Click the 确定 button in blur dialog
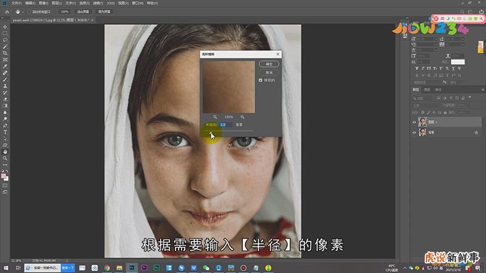Viewport: 486px width, 273px height. (268, 64)
